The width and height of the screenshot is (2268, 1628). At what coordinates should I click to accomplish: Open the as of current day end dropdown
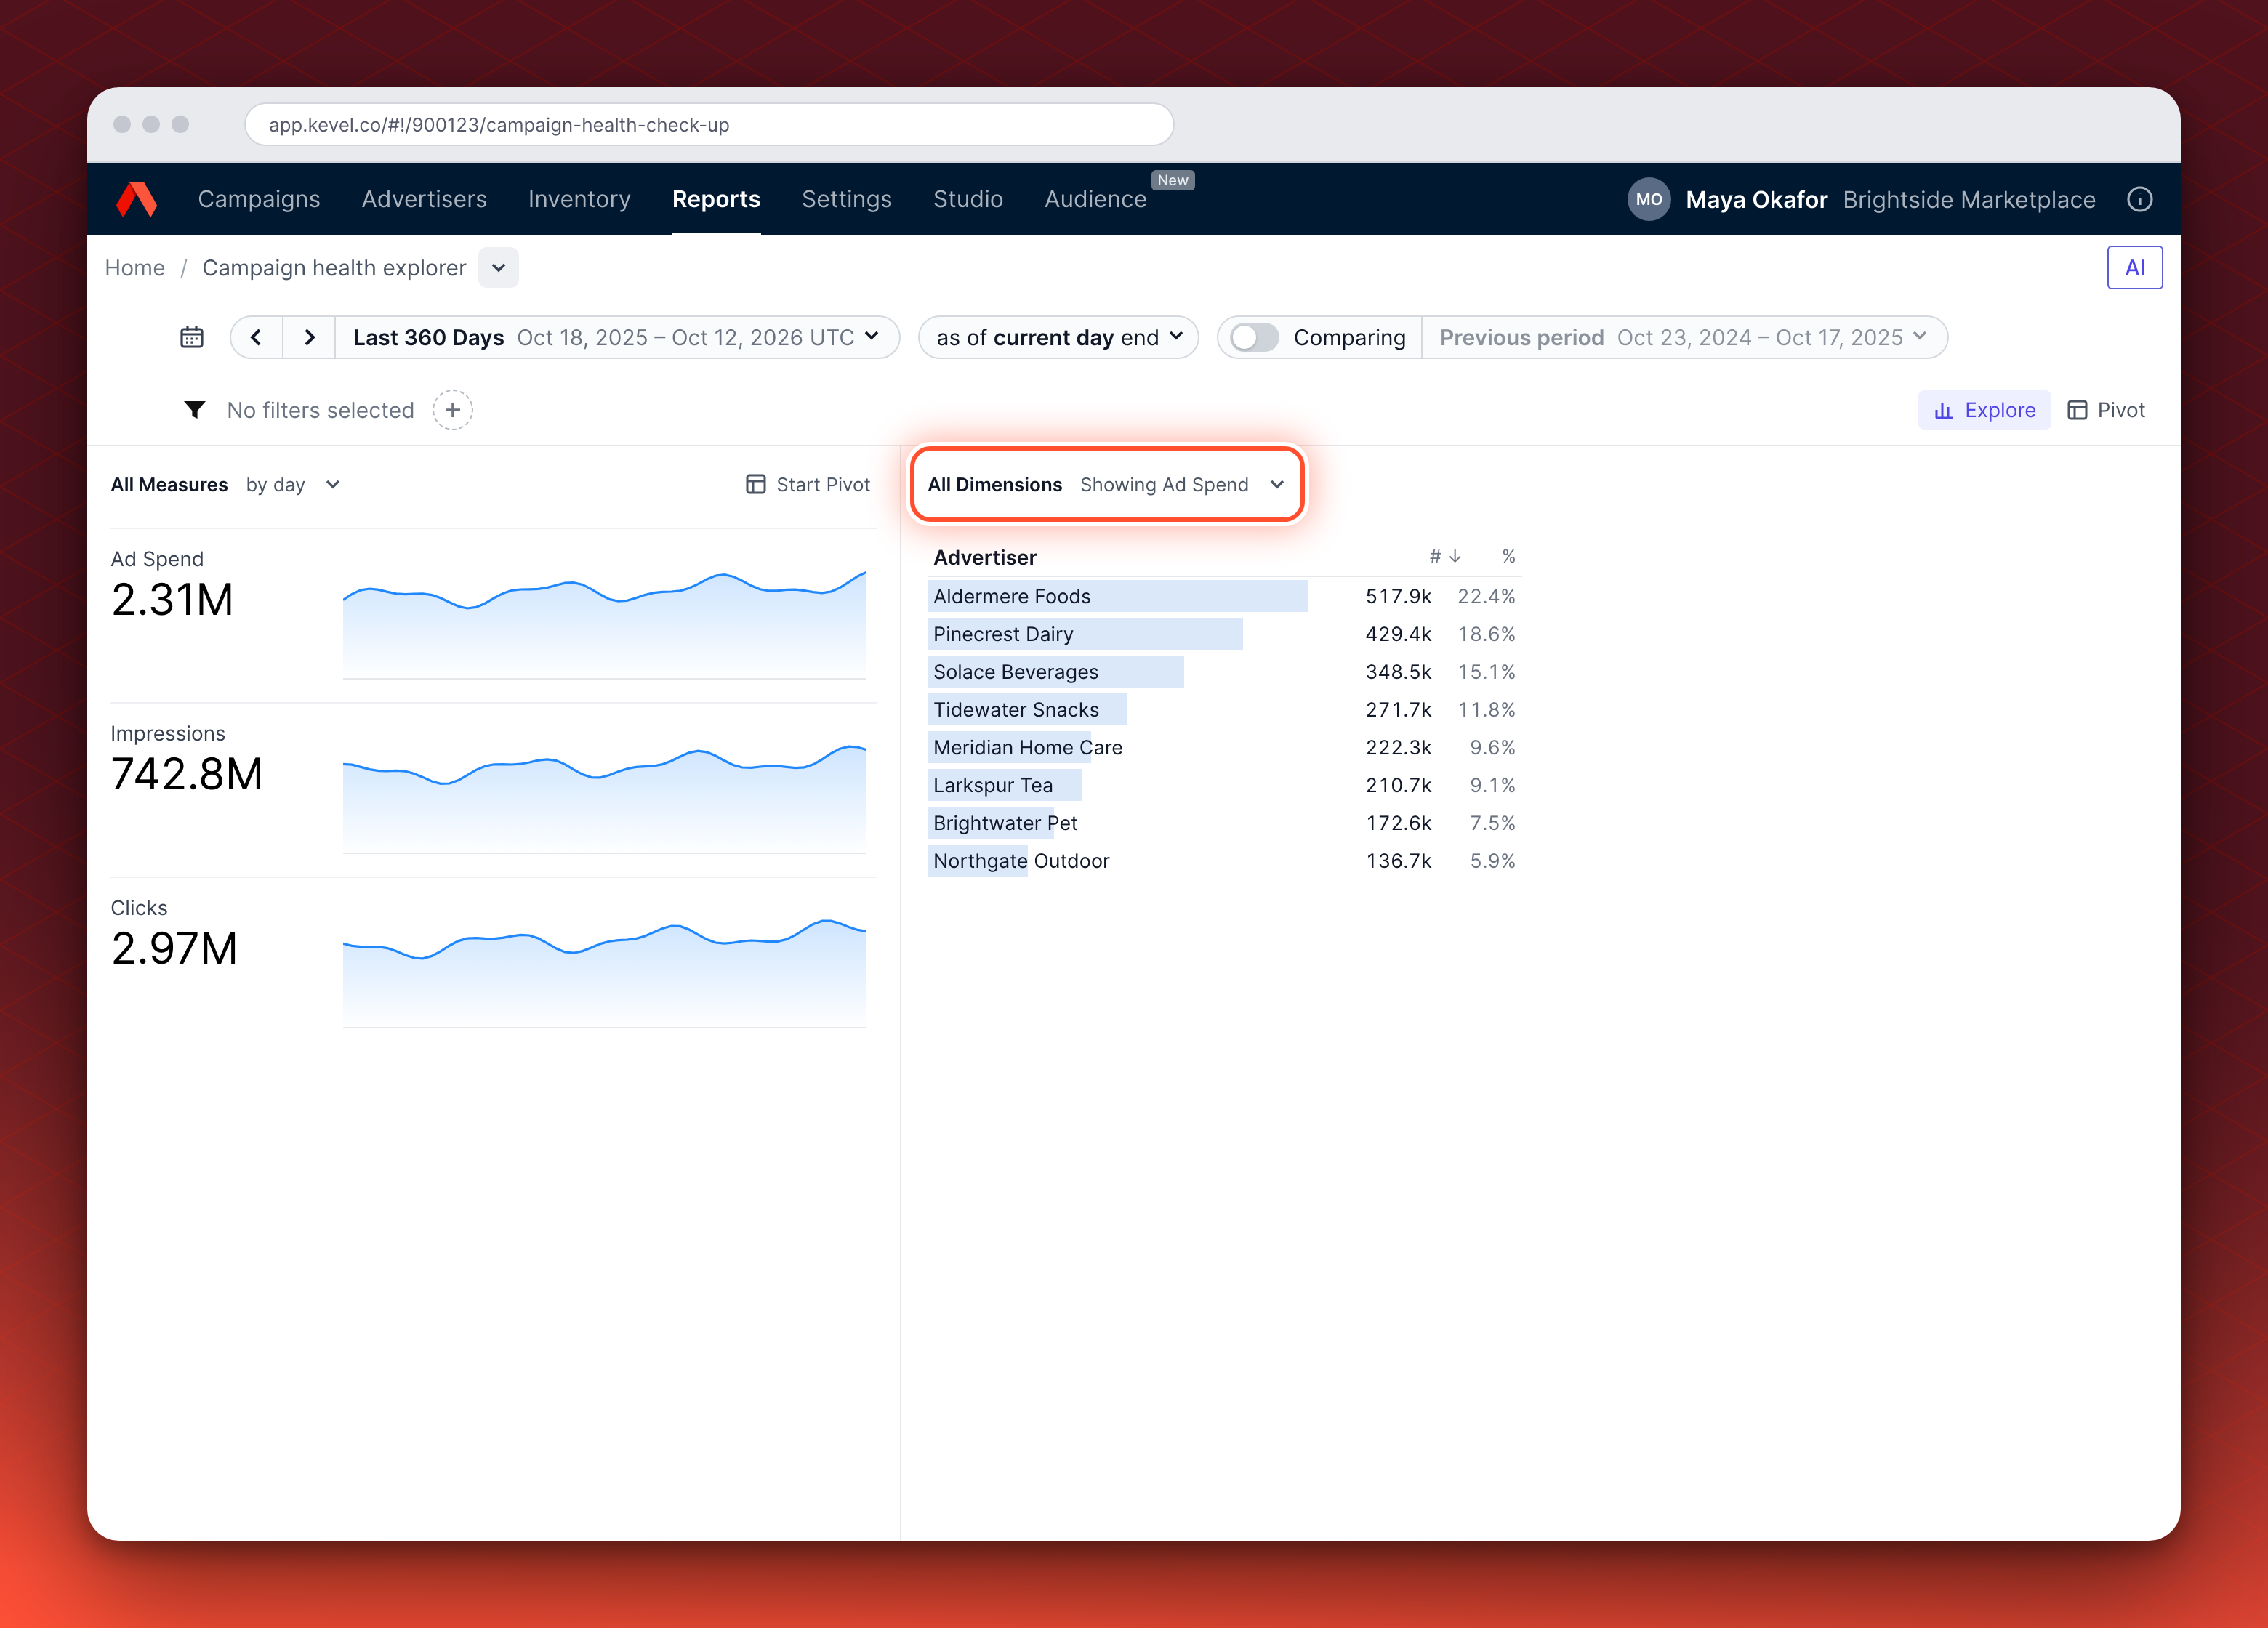coord(1058,338)
